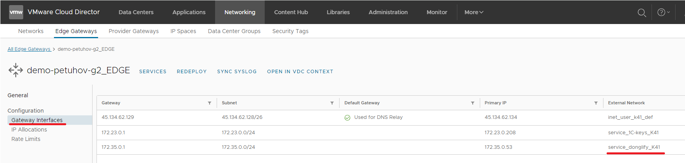Select the 172.35.0.1 gateway row
Image resolution: width=685 pixels, height=163 pixels.
click(x=113, y=147)
